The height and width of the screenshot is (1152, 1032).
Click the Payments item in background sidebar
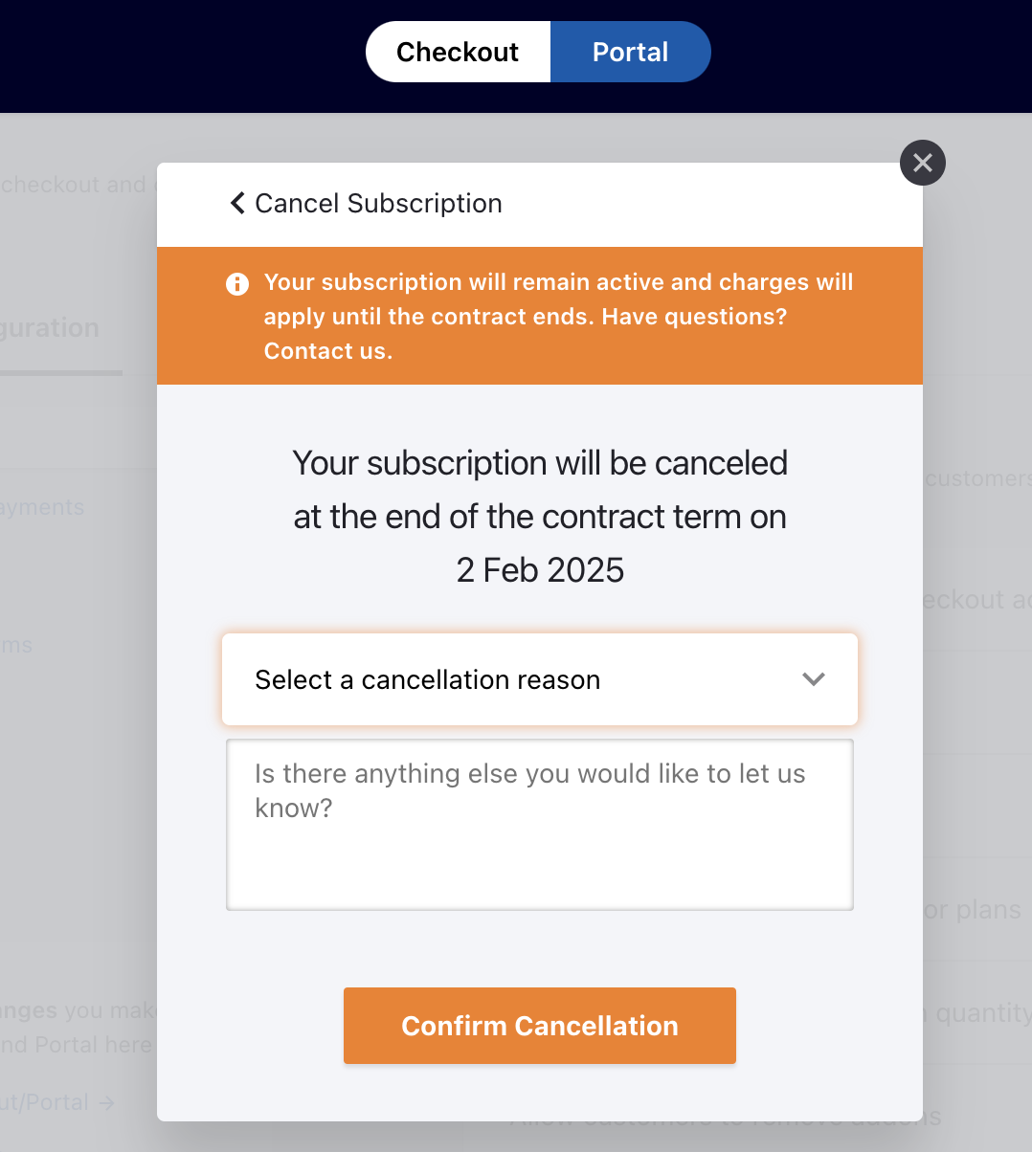pyautogui.click(x=42, y=507)
